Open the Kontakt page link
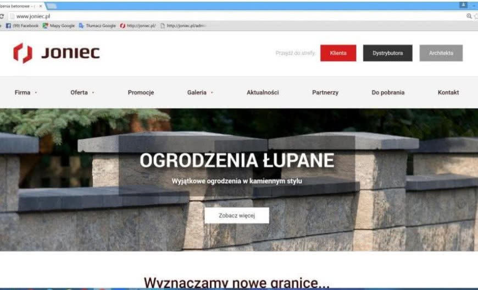The width and height of the screenshot is (478, 290). (448, 92)
